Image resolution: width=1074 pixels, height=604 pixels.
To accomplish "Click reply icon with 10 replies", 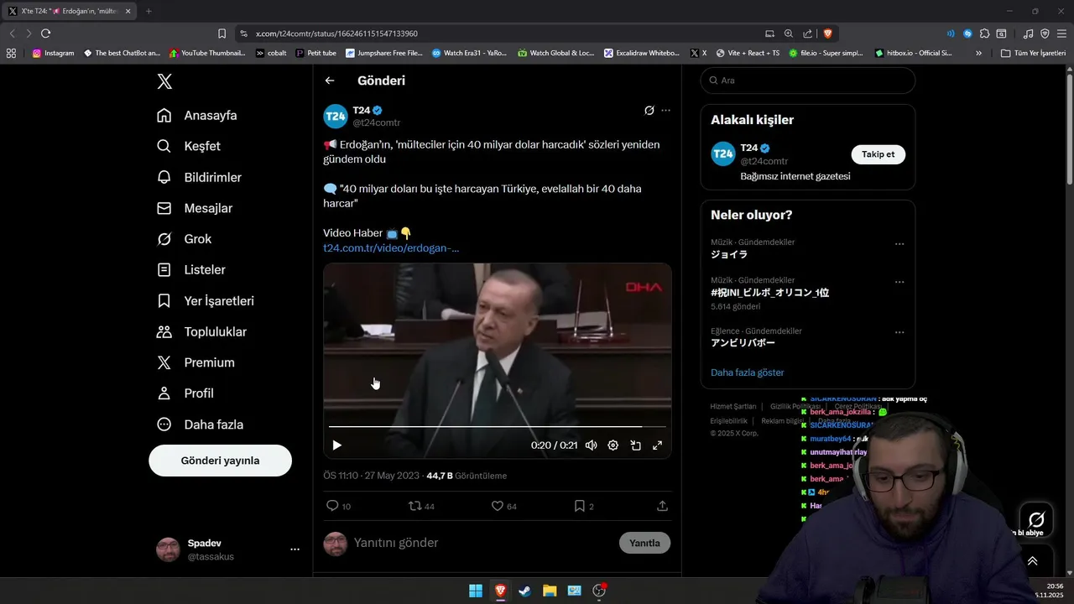I will [x=332, y=506].
